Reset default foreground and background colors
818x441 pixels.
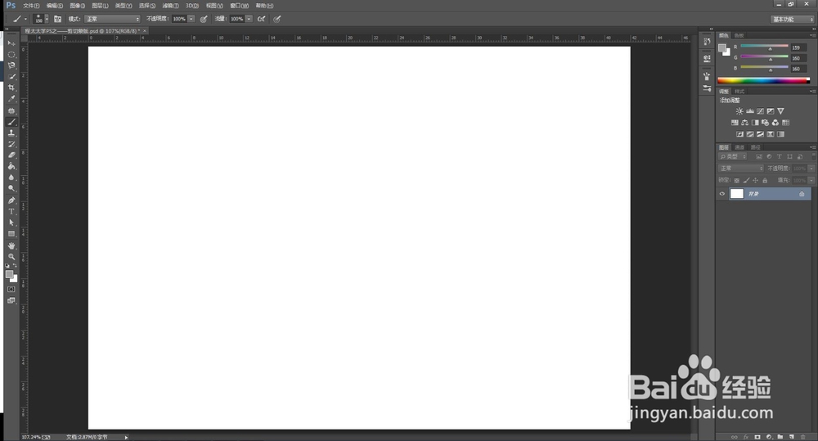tap(7, 266)
